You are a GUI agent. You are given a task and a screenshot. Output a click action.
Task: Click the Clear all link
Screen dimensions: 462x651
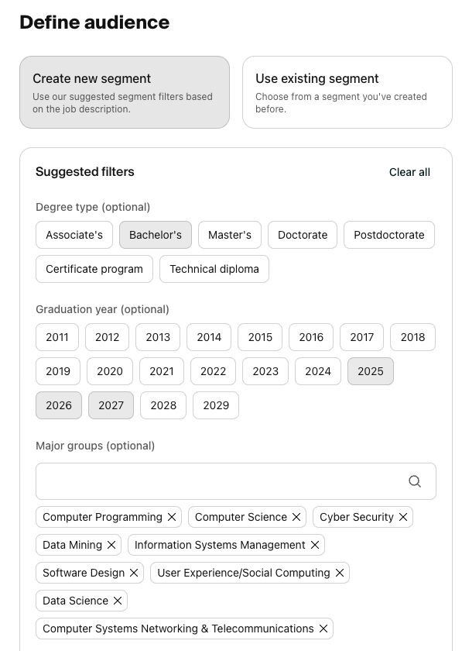[x=409, y=172]
